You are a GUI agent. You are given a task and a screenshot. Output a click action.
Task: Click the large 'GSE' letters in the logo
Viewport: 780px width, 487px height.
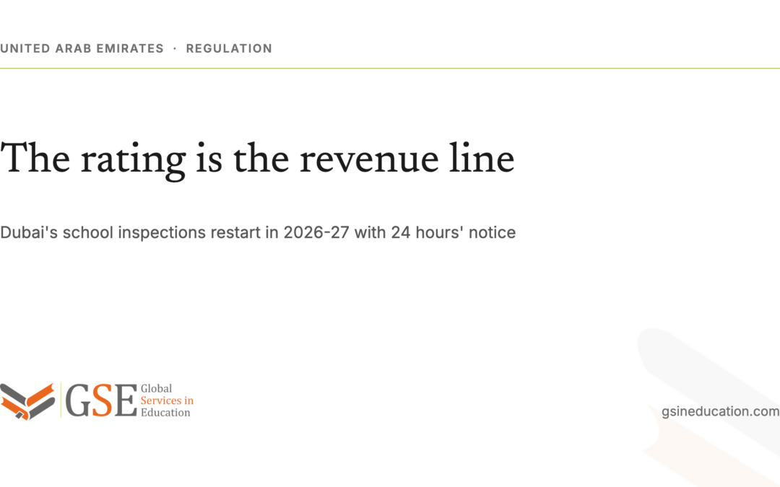point(101,400)
